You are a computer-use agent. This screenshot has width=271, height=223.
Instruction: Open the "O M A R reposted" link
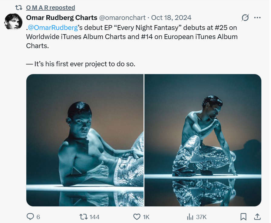click(x=51, y=8)
